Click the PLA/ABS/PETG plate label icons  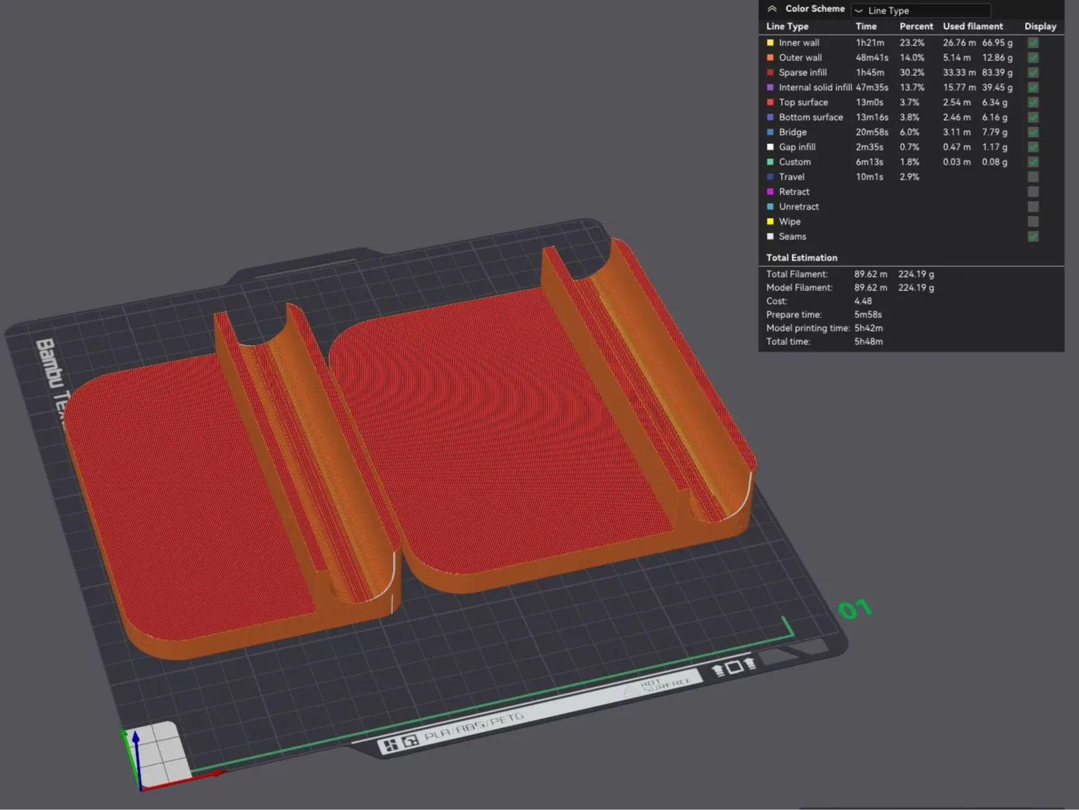(x=400, y=743)
